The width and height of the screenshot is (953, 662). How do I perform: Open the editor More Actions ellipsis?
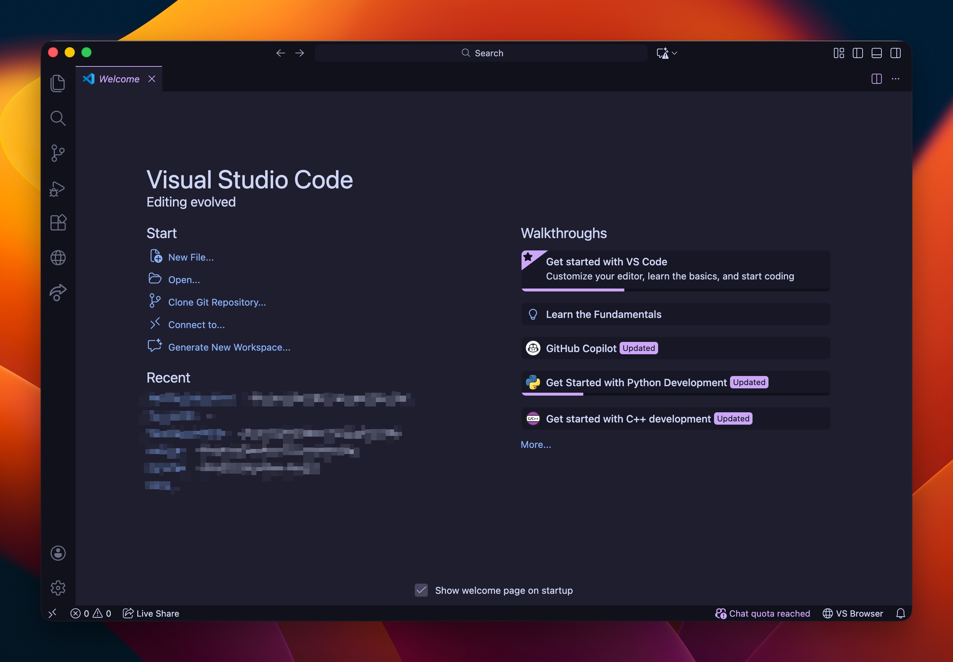click(895, 79)
